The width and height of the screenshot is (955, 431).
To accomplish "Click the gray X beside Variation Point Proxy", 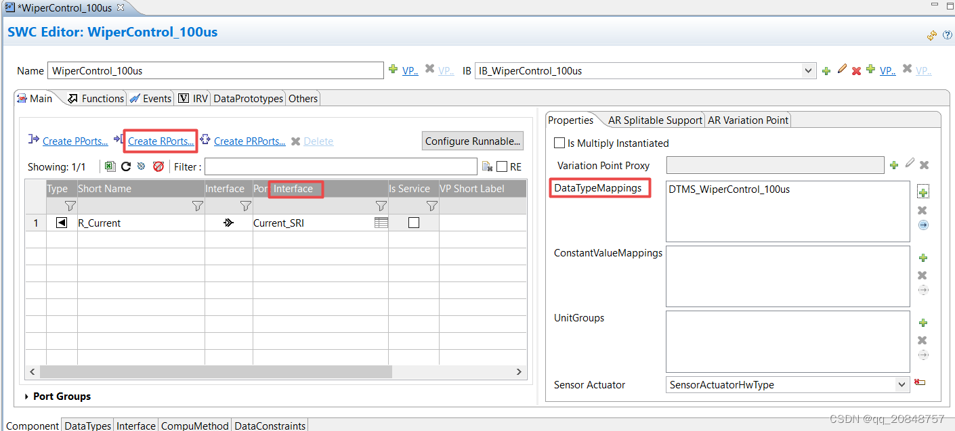I will pos(924,165).
